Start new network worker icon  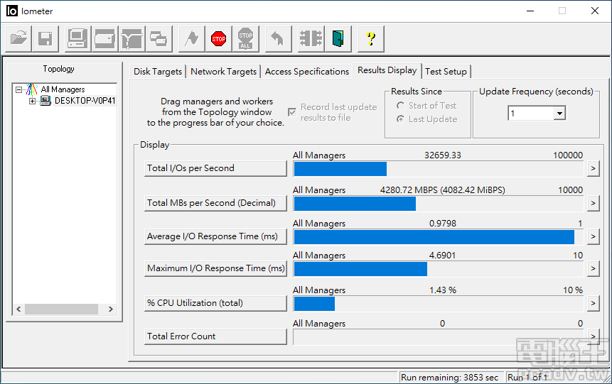tap(132, 38)
